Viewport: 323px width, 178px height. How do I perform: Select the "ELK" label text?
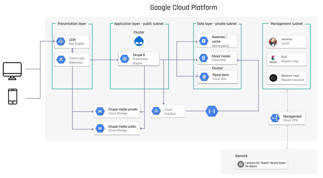coord(284,57)
